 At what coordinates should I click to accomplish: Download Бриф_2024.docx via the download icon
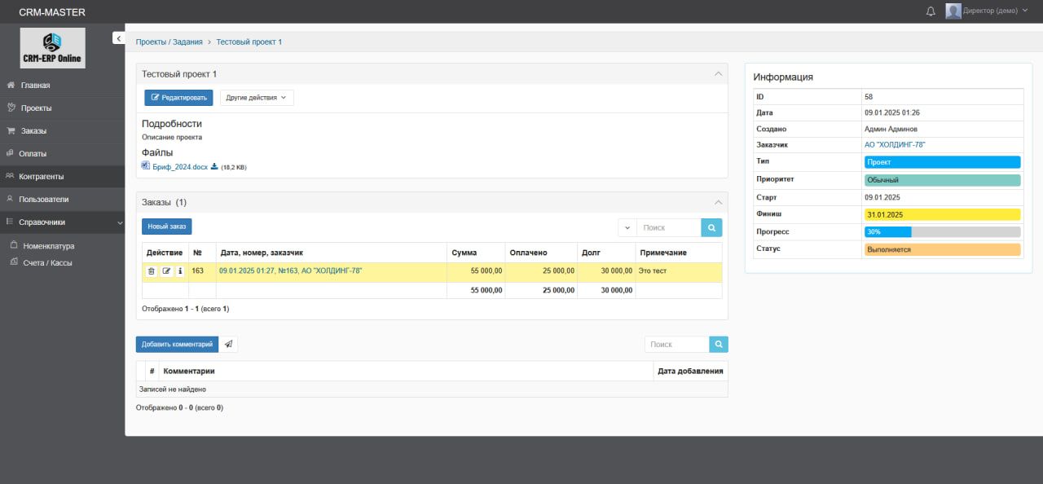(214, 167)
